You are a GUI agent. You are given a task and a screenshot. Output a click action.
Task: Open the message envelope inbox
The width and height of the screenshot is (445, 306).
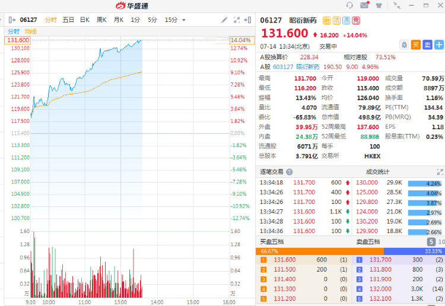click(x=364, y=5)
